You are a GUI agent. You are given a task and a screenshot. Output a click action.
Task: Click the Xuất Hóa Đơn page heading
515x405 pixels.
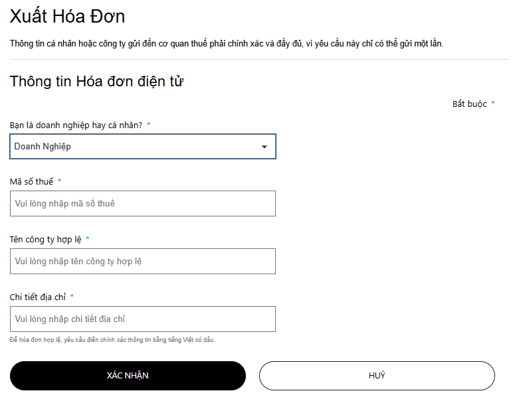point(67,16)
